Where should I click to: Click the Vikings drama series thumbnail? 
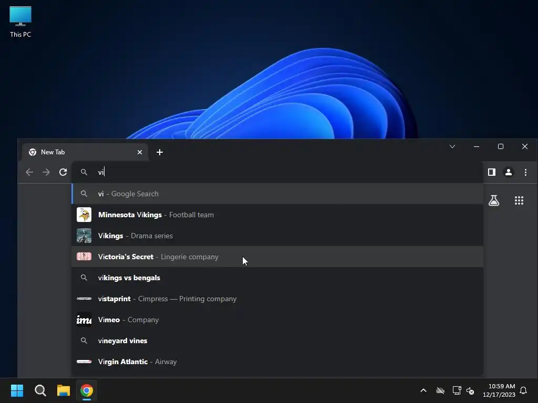84,236
